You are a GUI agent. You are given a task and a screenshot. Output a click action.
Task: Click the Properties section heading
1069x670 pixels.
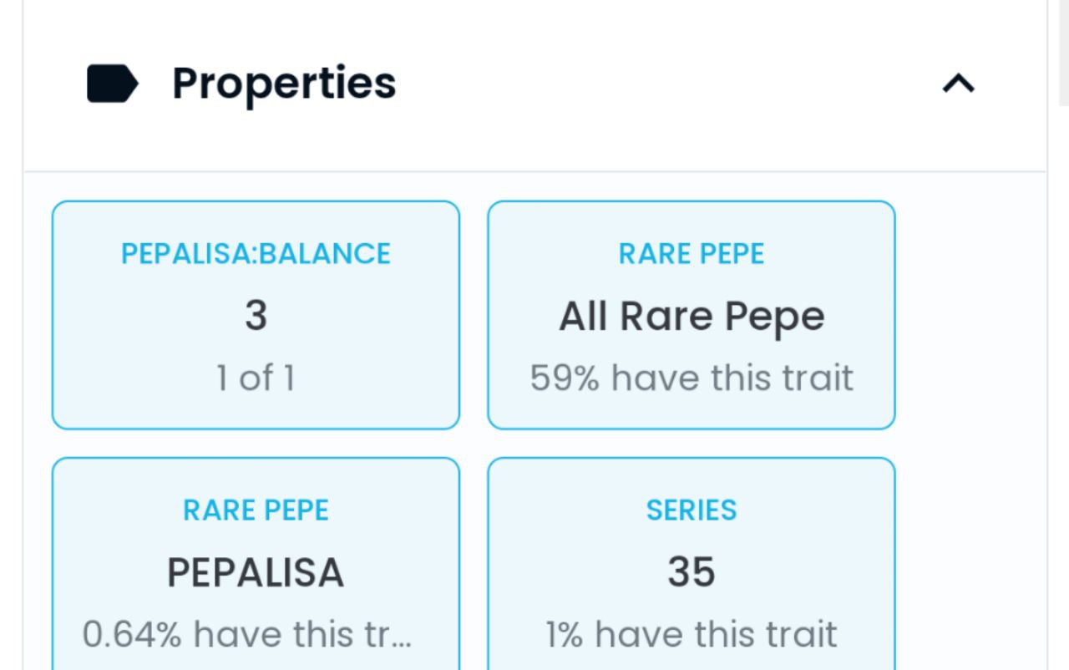(x=284, y=84)
